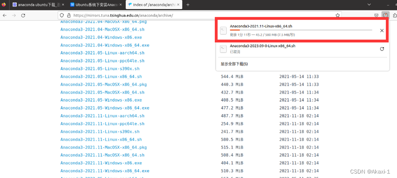Click file icon of Anaconda3-2023.09-0 download
The width and height of the screenshot is (397, 178).
tap(223, 49)
